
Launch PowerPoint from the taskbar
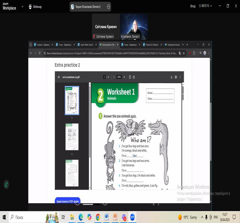[x=115, y=217]
